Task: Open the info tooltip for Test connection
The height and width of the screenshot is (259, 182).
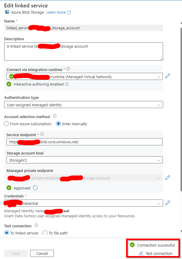Action: (37, 226)
